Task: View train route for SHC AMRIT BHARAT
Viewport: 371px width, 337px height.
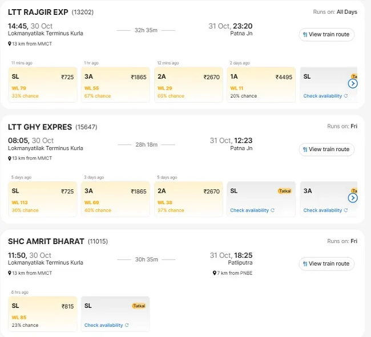Action: click(326, 264)
